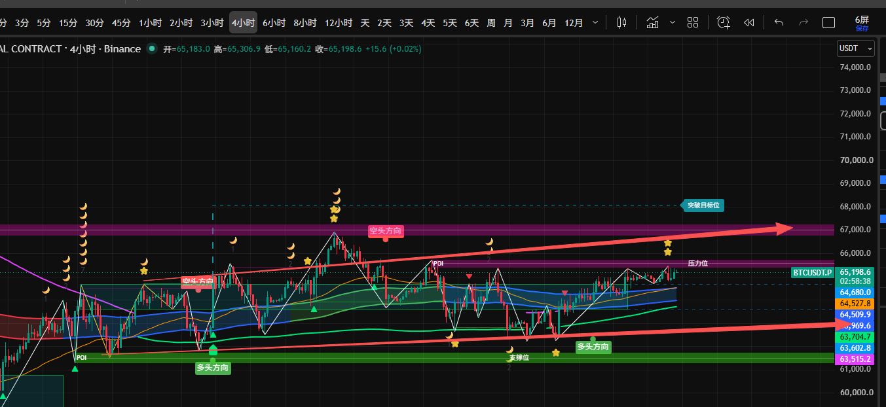Click the BTCUSDT.P price tag
This screenshot has height=407, width=886.
(812, 272)
